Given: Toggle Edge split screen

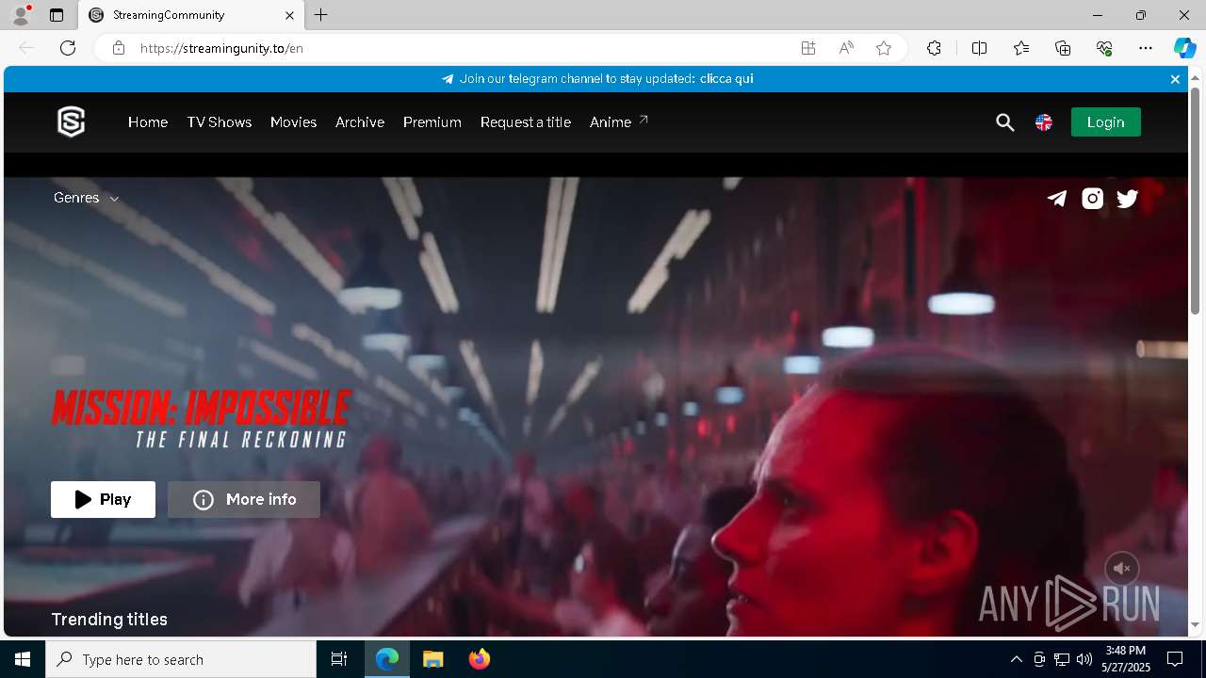Looking at the screenshot, I should tap(979, 48).
